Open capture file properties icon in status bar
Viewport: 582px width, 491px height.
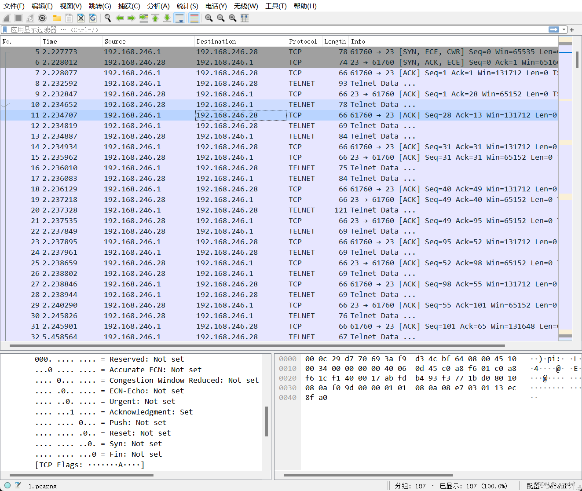coord(18,486)
